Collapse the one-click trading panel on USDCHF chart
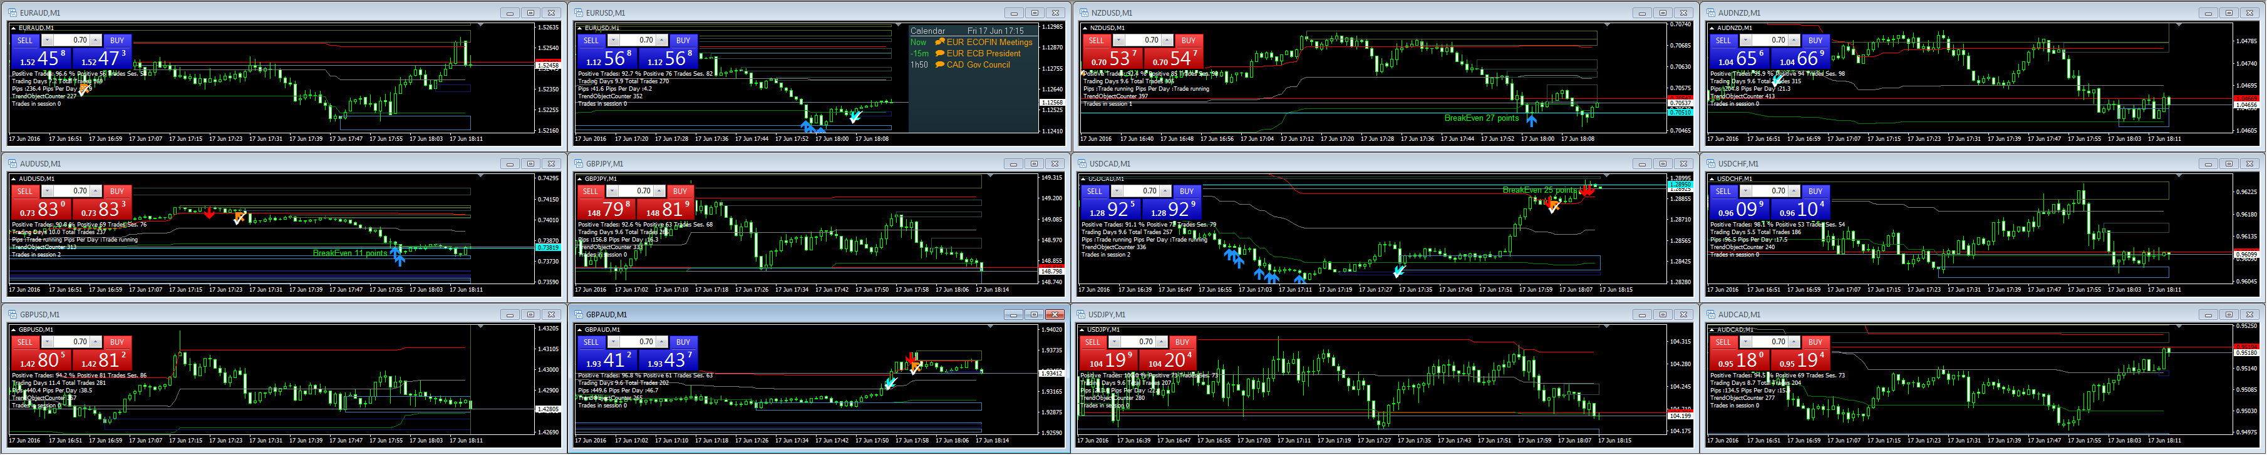 point(1713,178)
